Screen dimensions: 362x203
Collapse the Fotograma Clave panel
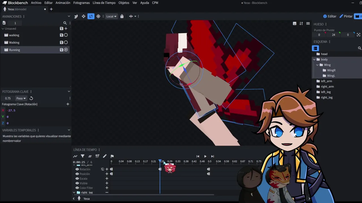pos(69,92)
